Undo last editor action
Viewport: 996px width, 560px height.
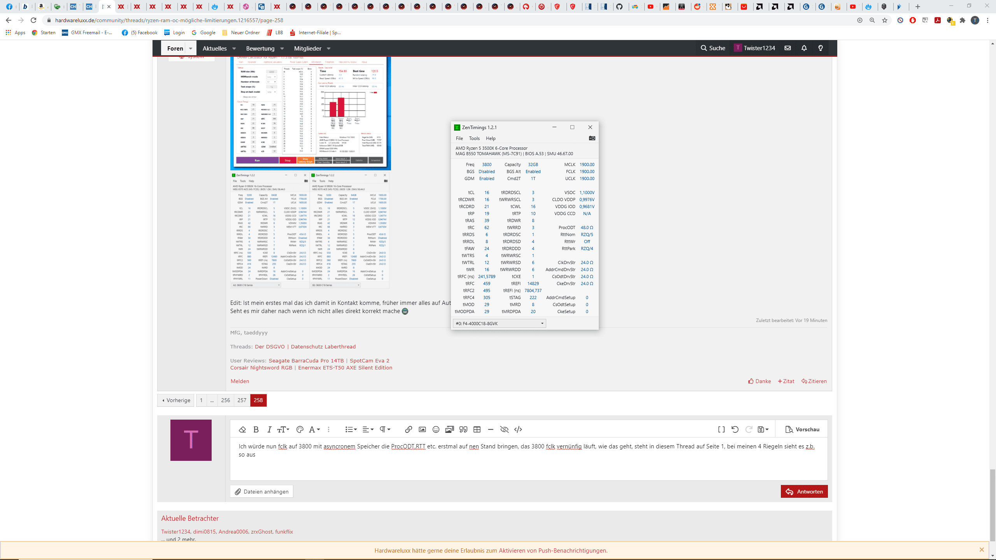735,429
